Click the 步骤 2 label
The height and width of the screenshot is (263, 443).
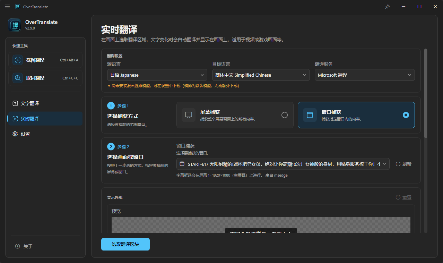(x=123, y=147)
